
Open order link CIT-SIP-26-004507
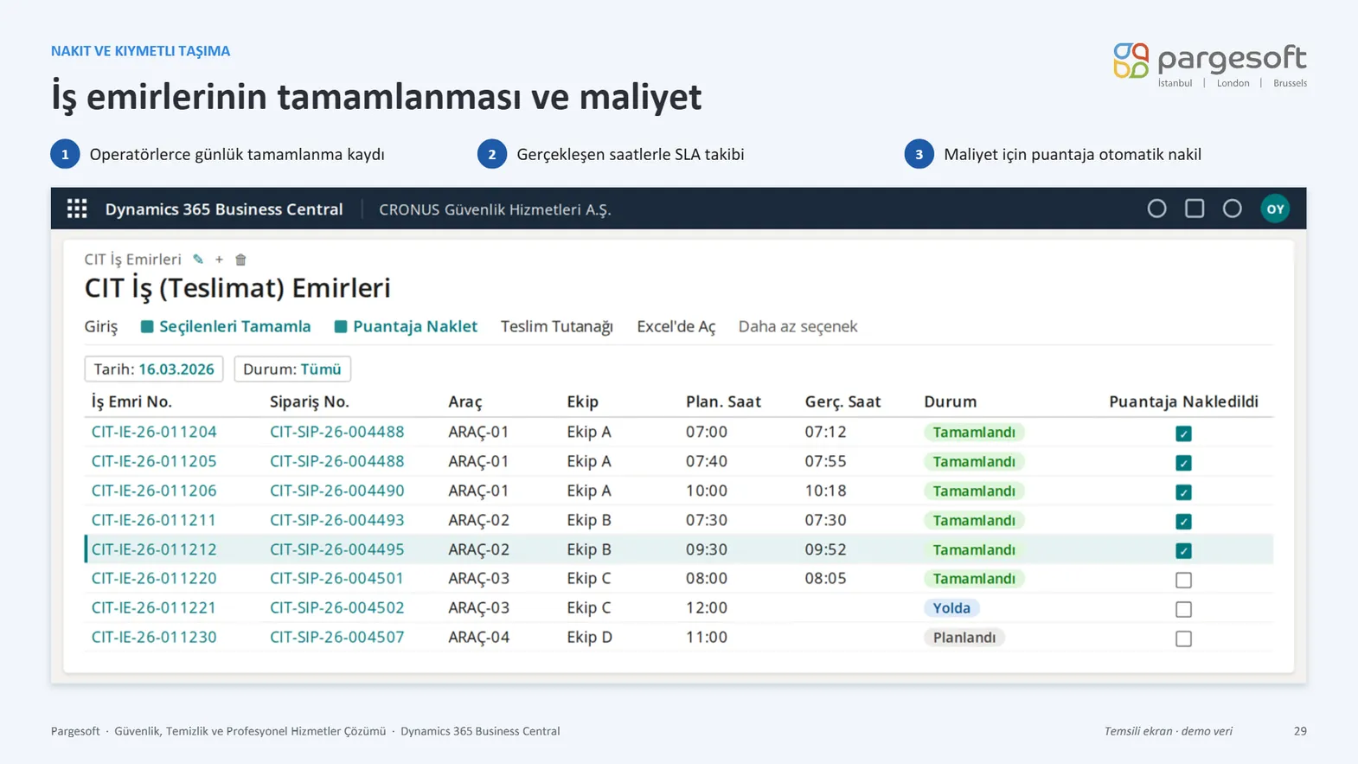coord(337,637)
